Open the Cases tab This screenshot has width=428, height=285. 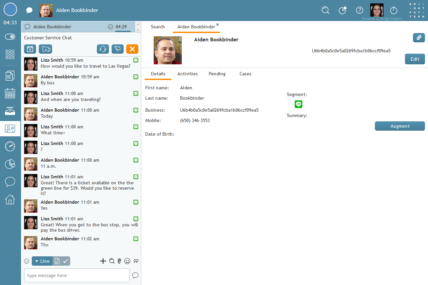[x=245, y=74]
